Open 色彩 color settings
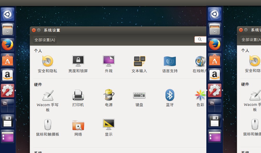Viewport: 261px width, 153px height. (200, 98)
